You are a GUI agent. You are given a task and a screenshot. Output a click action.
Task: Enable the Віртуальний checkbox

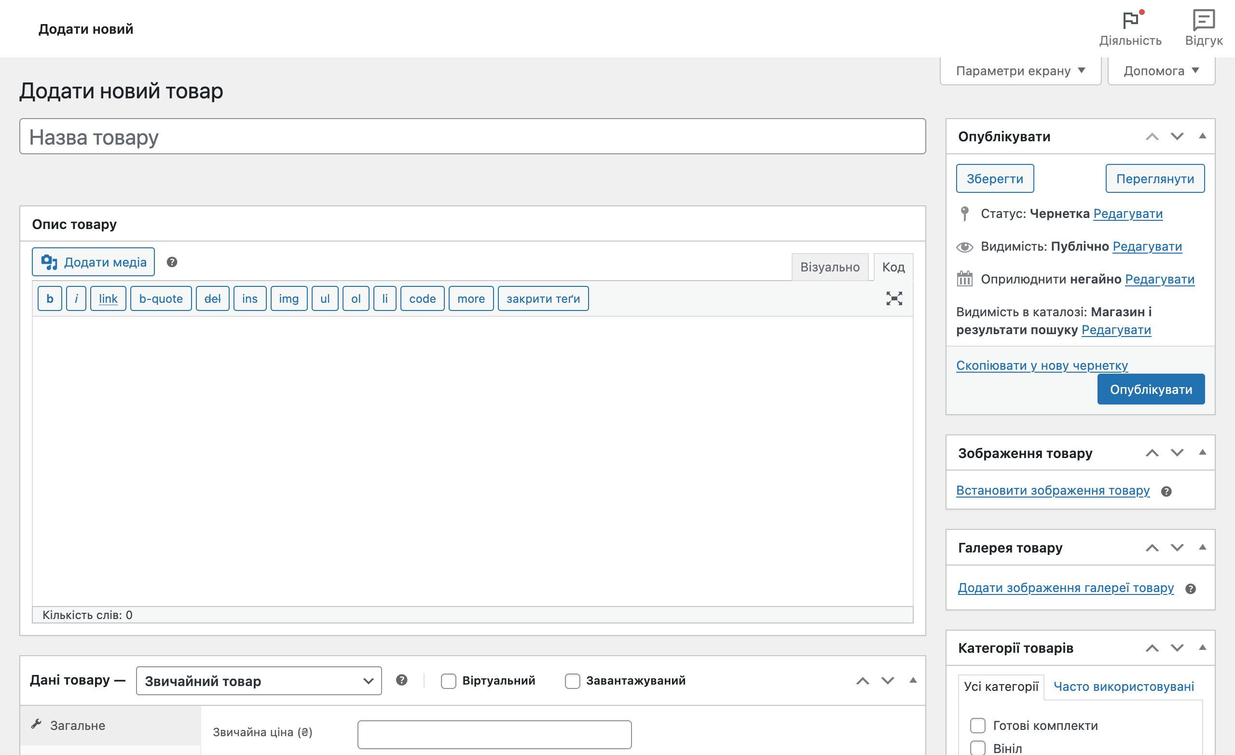[x=449, y=681]
